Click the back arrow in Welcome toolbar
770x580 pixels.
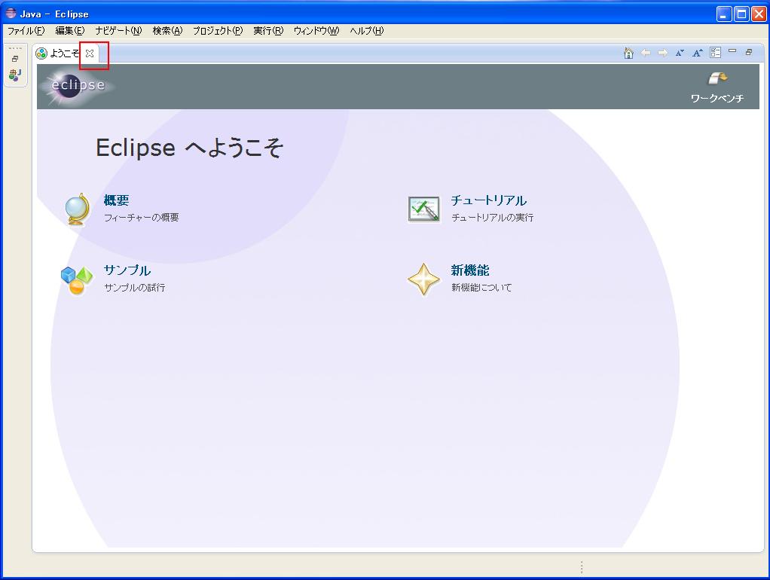646,53
